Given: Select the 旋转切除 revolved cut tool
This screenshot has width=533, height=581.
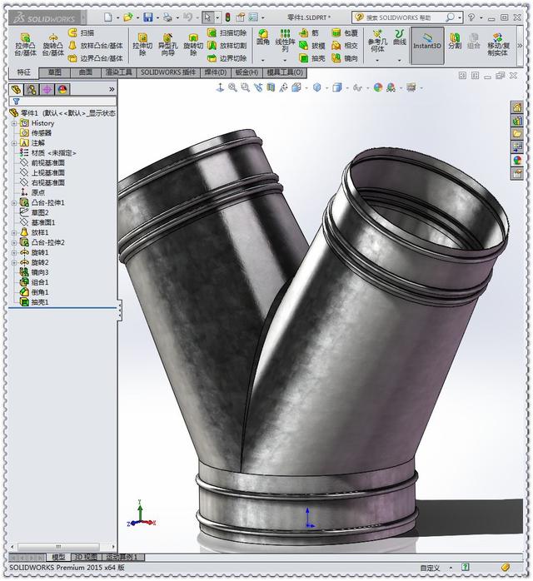Looking at the screenshot, I should 193,44.
